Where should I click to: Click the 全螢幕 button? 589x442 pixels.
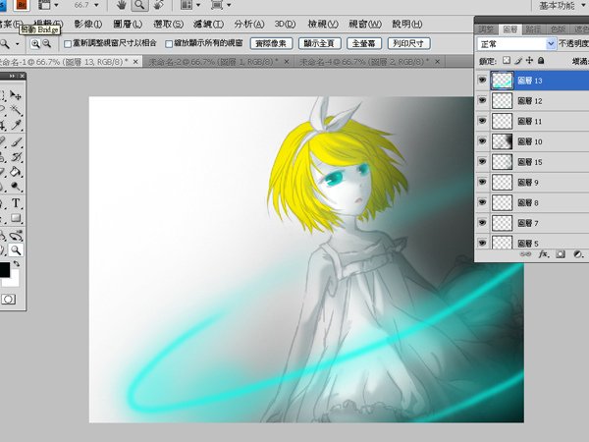coord(363,43)
